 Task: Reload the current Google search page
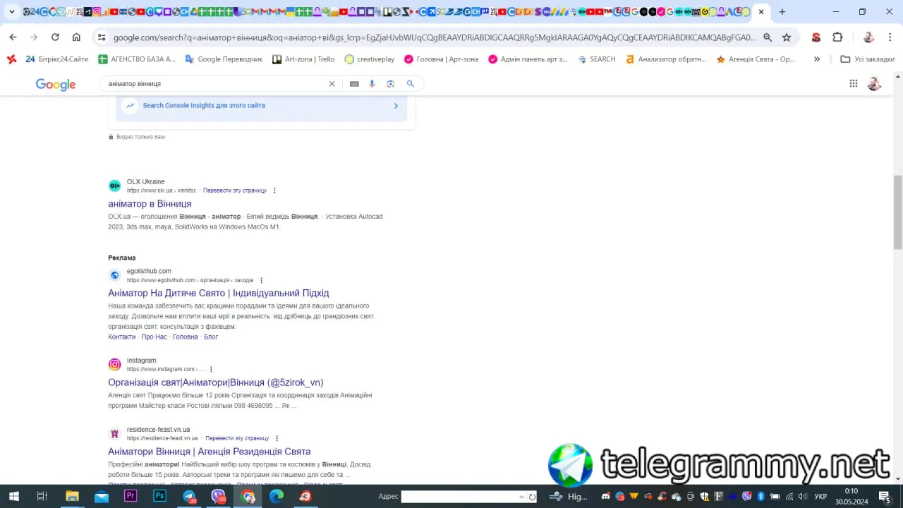tap(55, 37)
